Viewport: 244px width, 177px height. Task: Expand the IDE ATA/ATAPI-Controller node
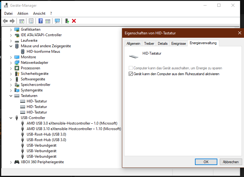tap(11, 35)
